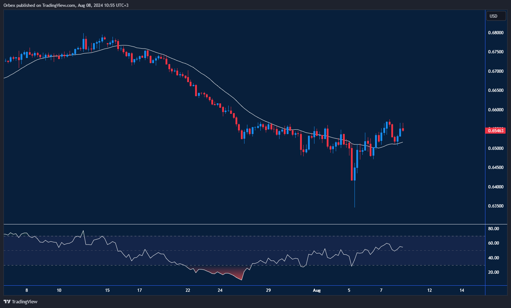Click the 60.00 RSI scale label
Viewport: 511px width, 308px height.
pos(493,243)
